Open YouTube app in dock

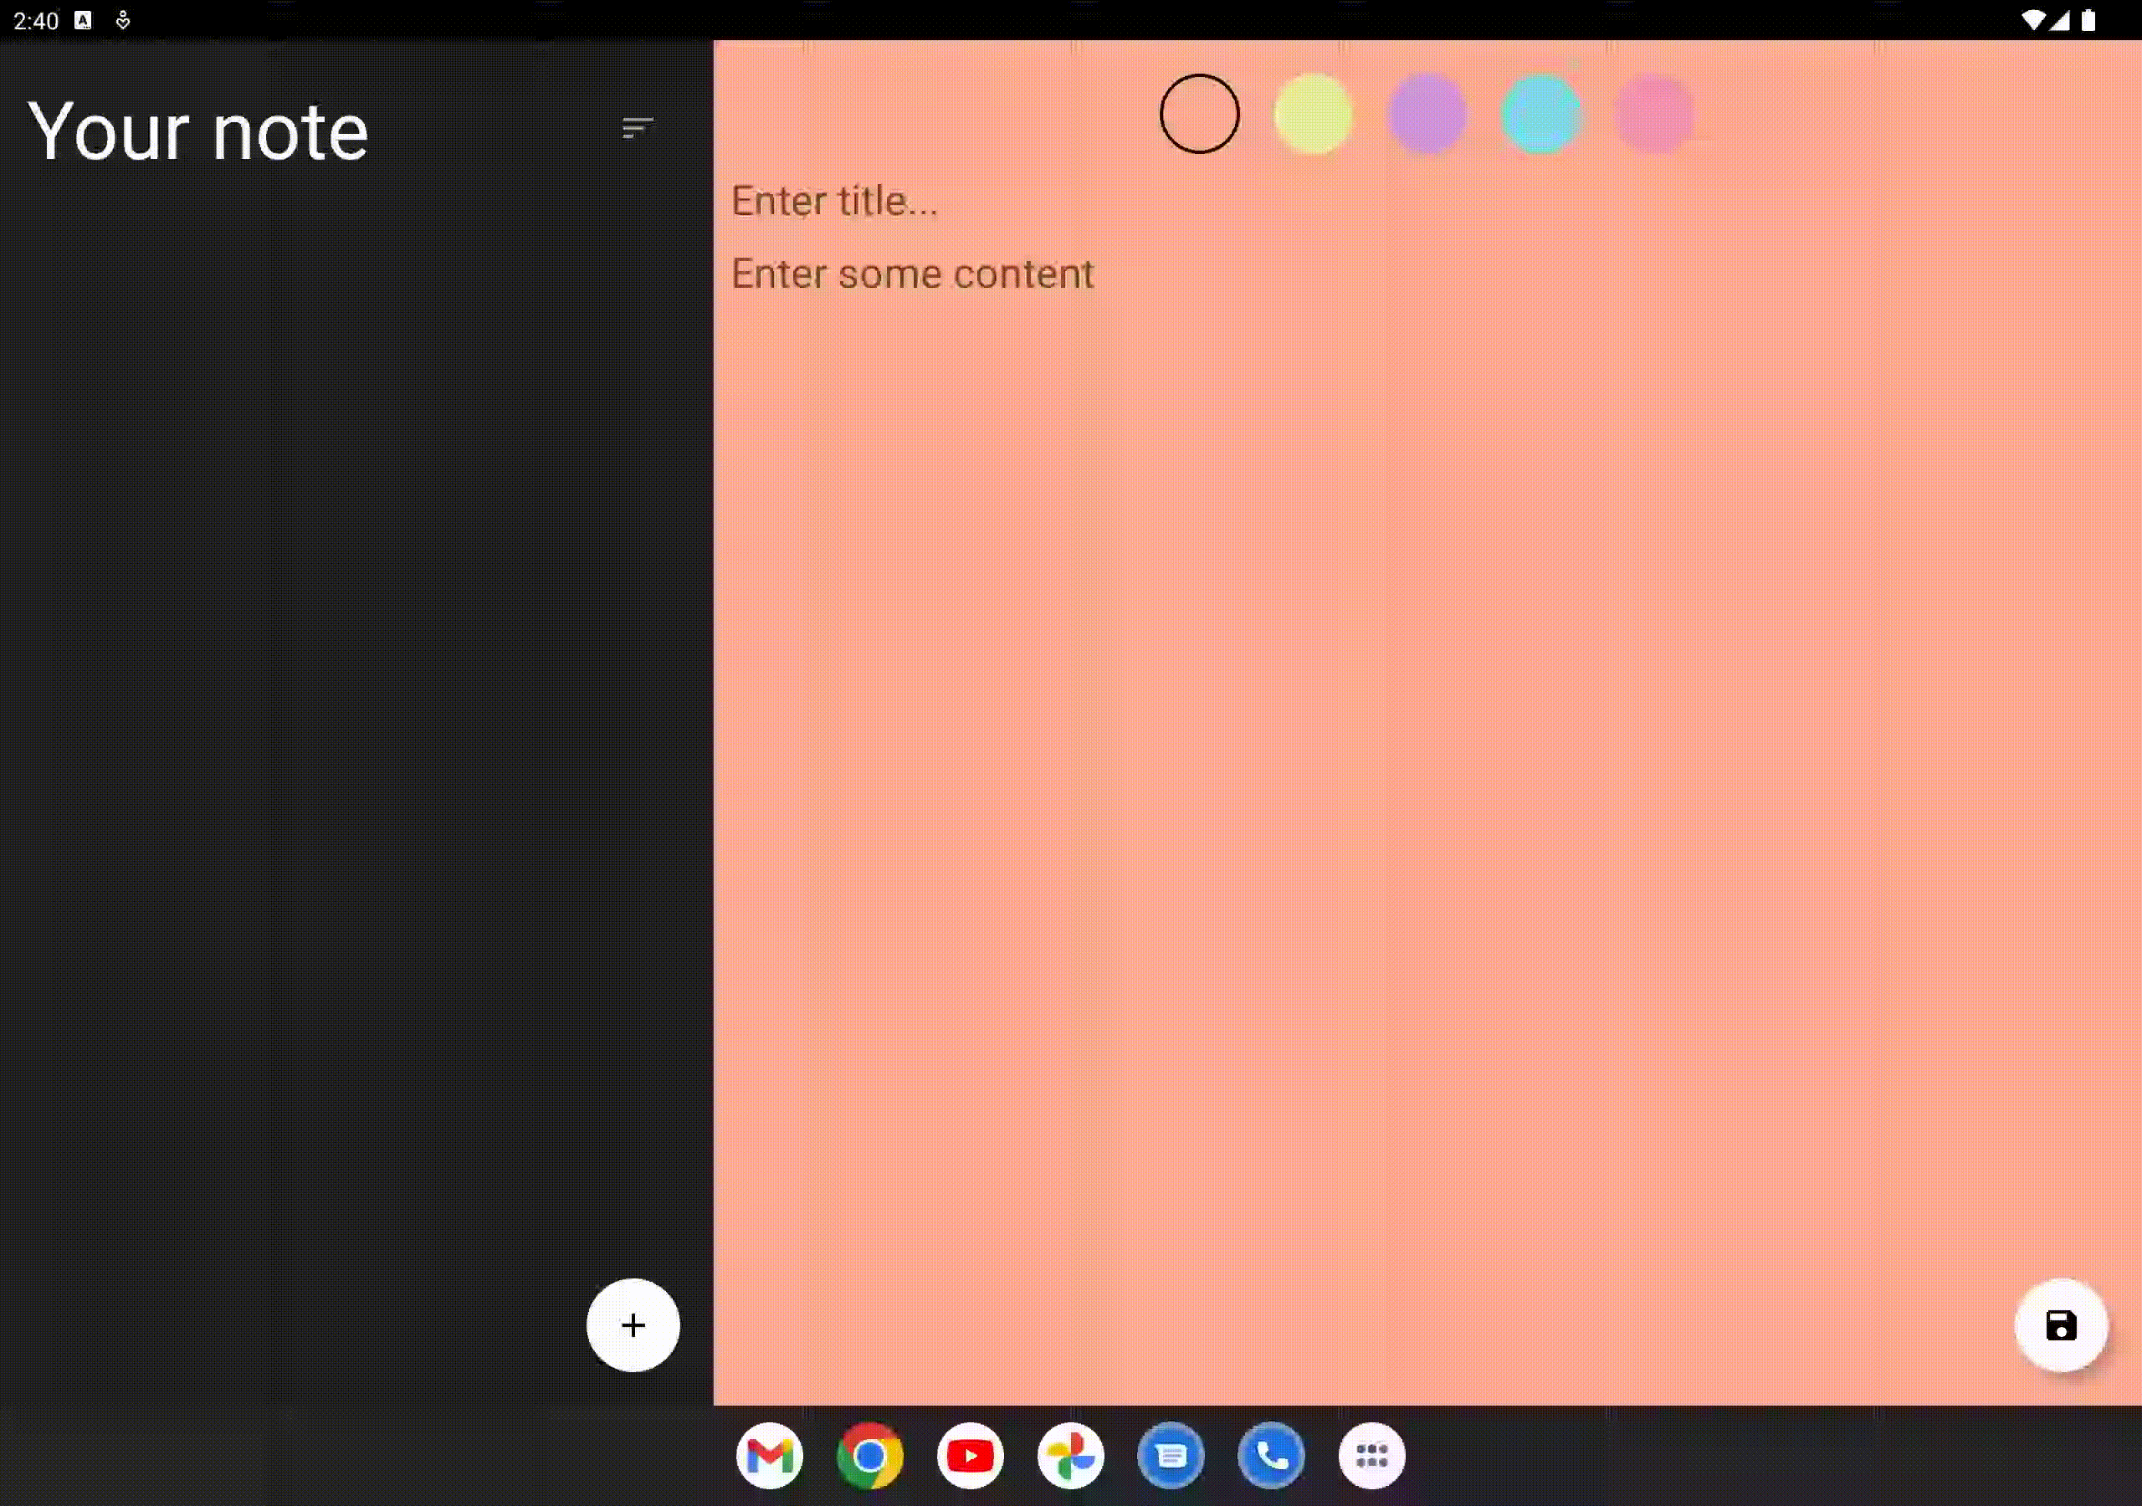tap(971, 1456)
